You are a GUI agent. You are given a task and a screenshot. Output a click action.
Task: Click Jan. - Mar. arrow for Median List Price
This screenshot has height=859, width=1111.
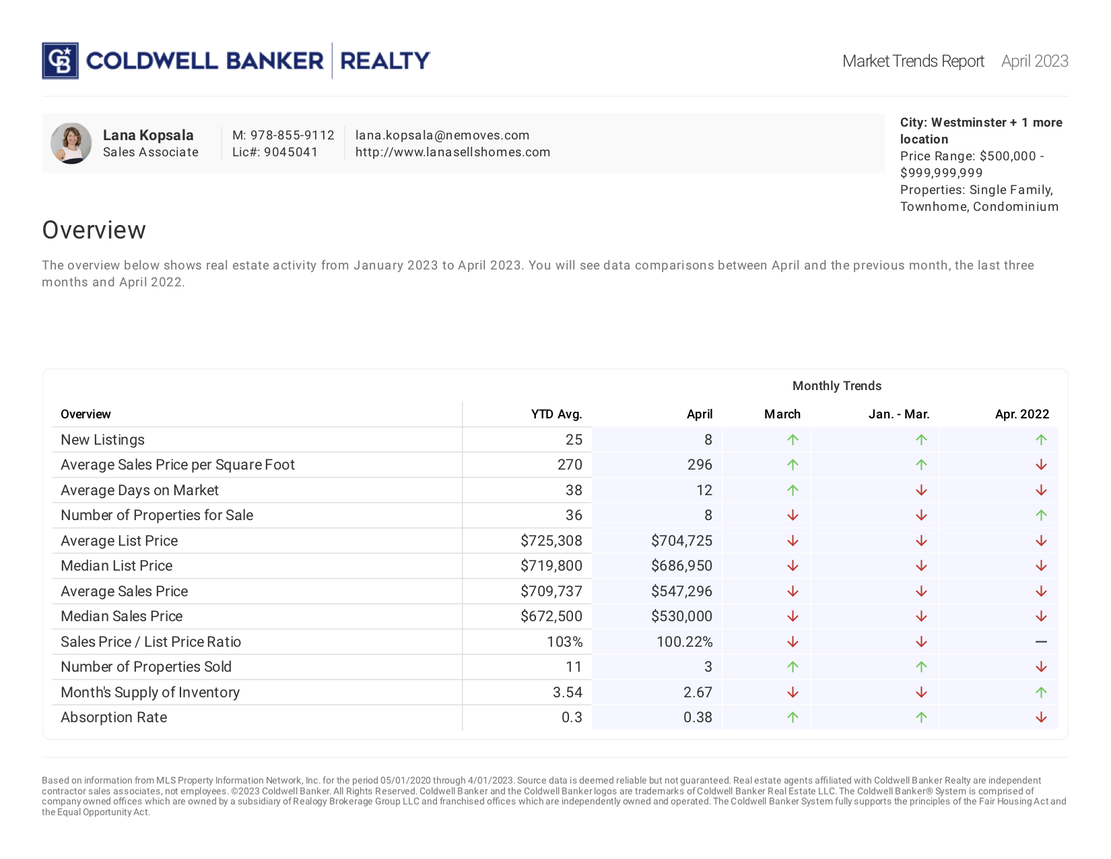921,566
